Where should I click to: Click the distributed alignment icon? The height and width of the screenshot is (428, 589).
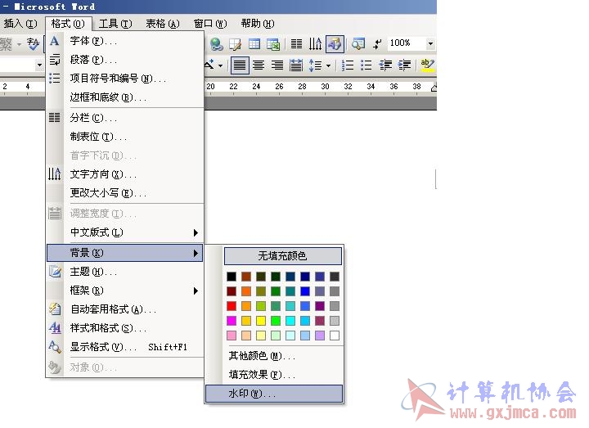coord(296,65)
